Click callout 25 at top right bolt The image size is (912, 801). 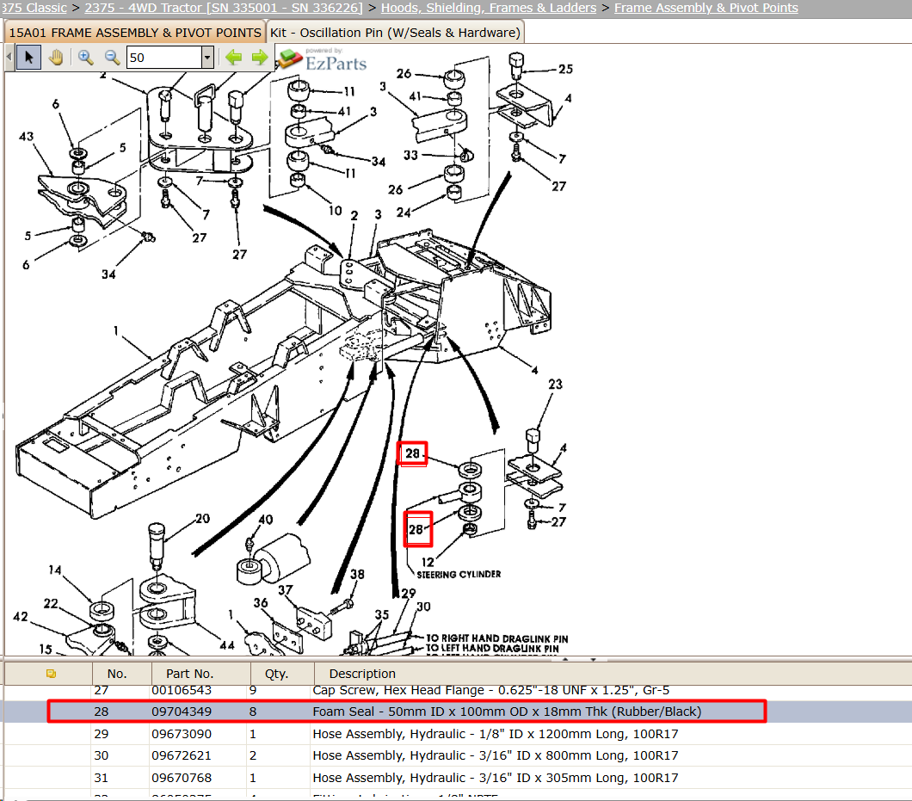click(x=565, y=69)
